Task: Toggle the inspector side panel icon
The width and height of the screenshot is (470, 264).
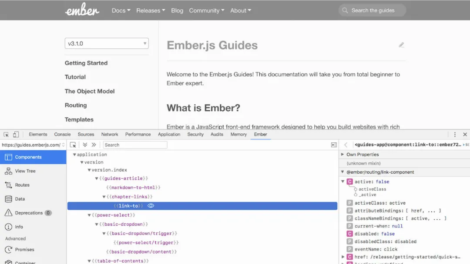Action: tap(334, 145)
